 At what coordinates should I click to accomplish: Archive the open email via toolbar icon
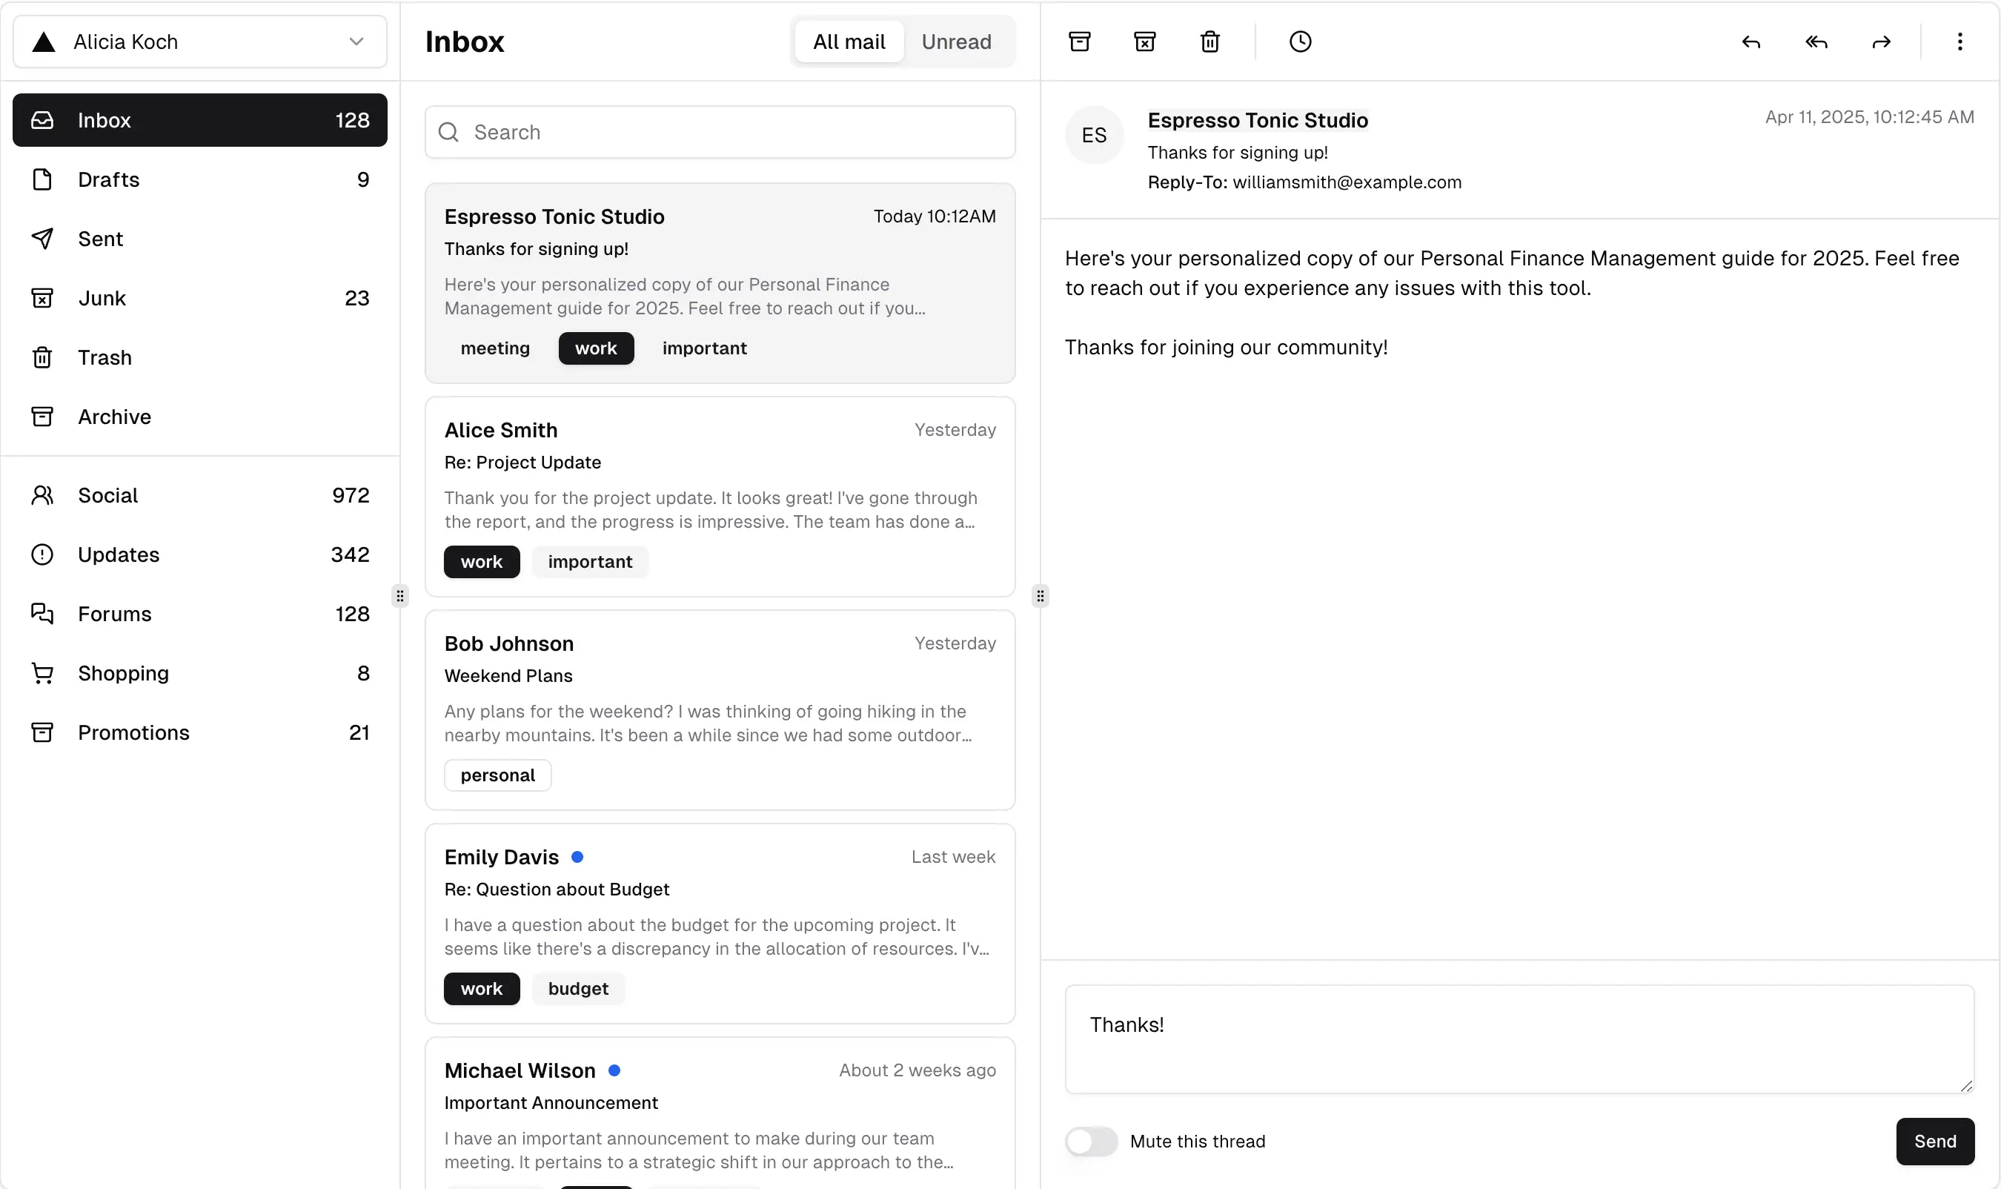click(x=1079, y=42)
